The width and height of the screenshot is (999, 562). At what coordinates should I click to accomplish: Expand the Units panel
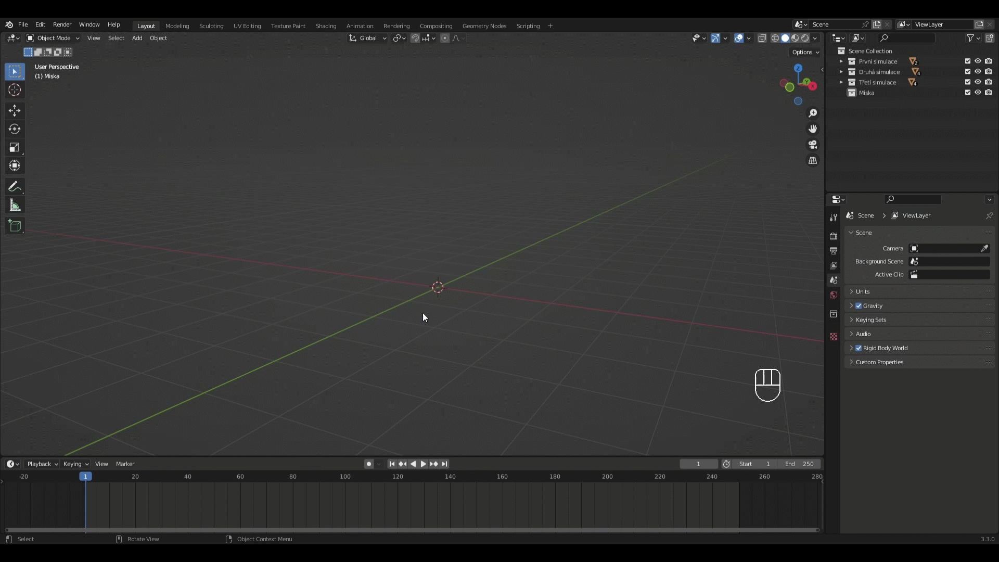coord(863,292)
